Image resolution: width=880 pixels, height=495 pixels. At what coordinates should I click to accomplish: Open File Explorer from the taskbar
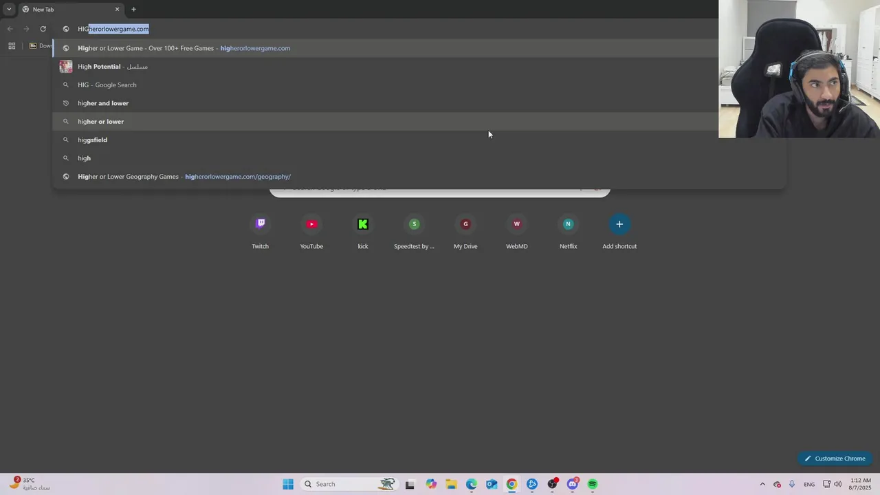click(451, 484)
